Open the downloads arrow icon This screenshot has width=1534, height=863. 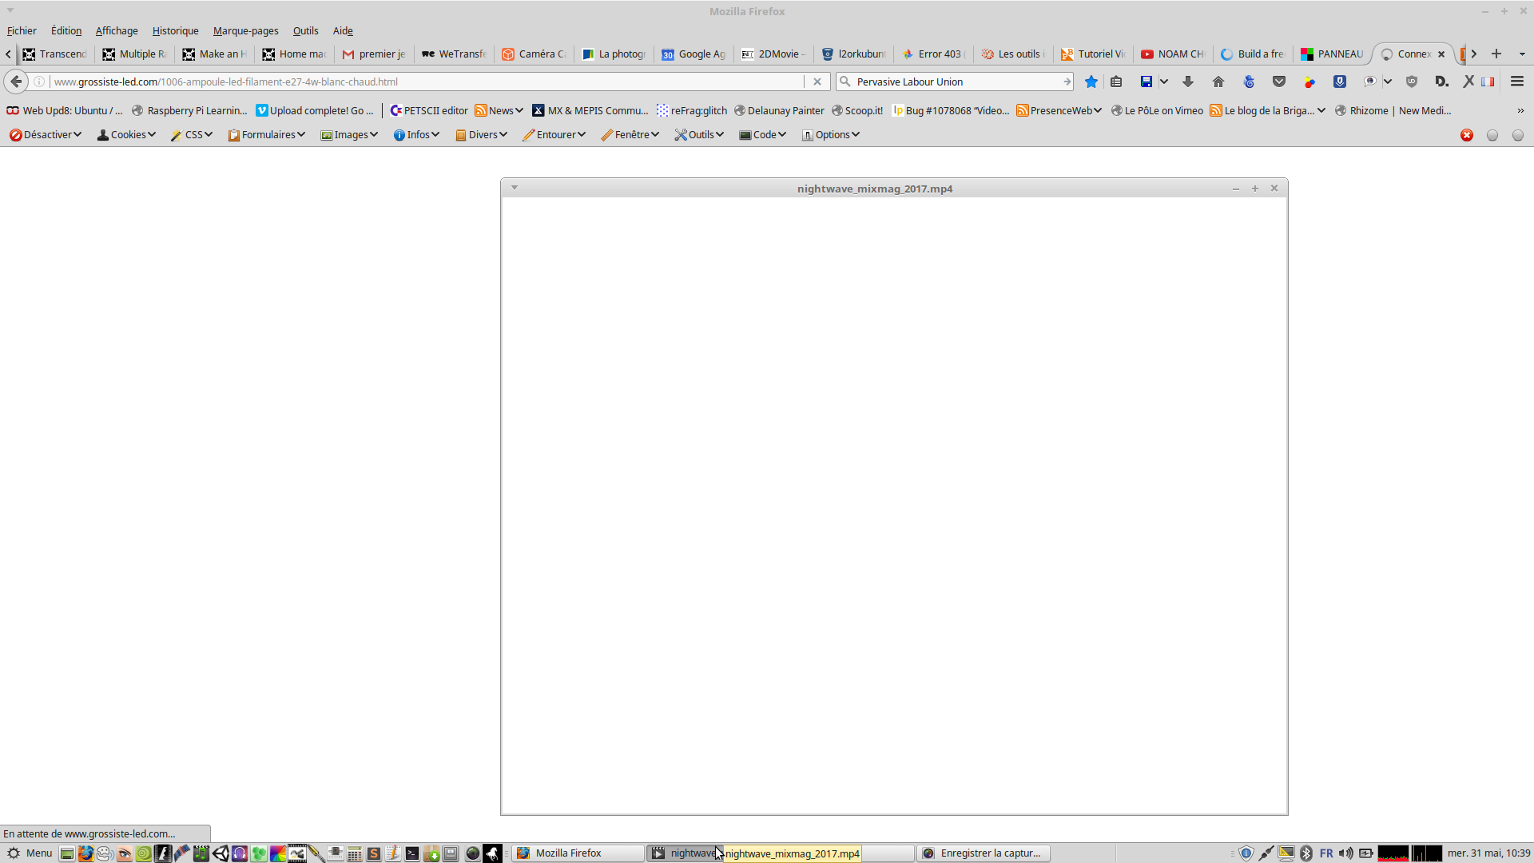pos(1188,82)
